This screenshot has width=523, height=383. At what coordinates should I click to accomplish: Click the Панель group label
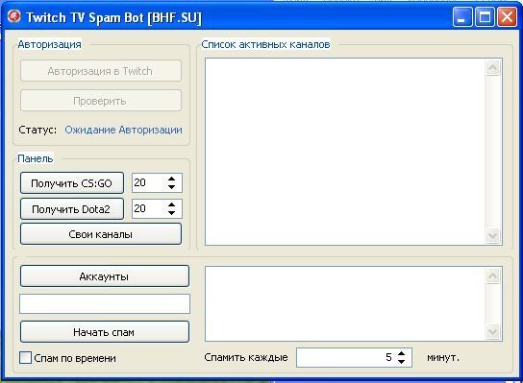(36, 158)
